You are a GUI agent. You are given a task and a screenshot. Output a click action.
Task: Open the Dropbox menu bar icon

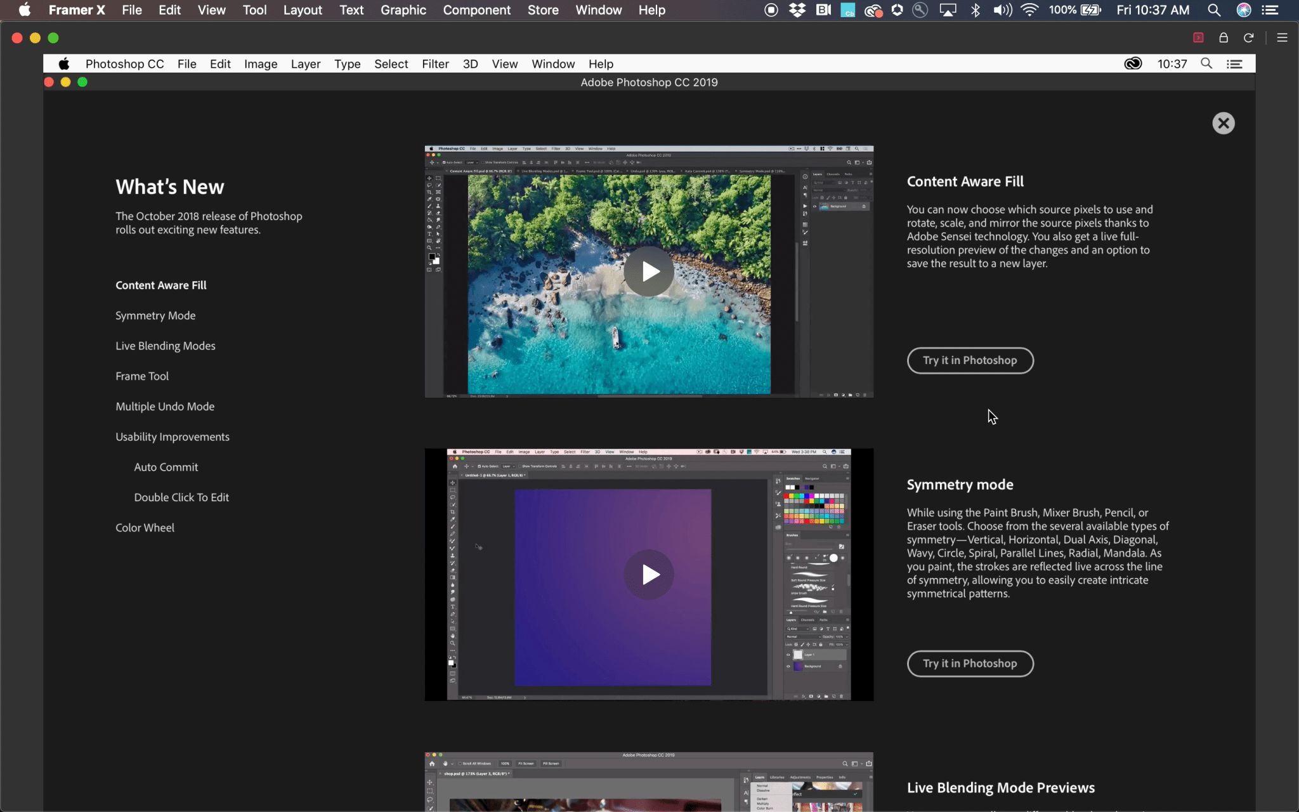[x=797, y=10]
